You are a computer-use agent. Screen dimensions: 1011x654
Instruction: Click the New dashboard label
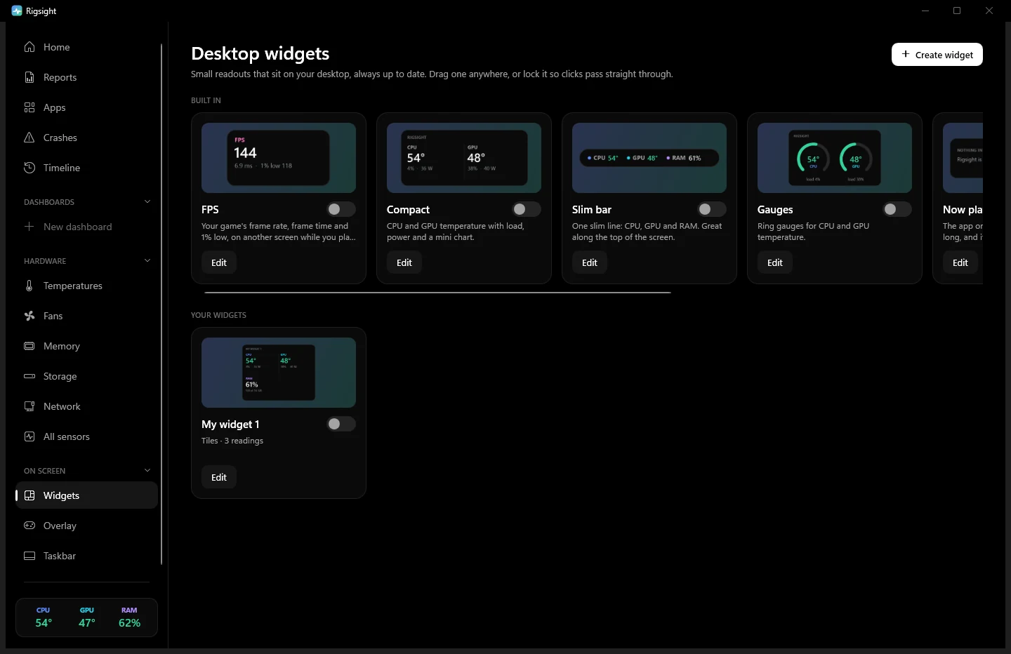tap(78, 227)
